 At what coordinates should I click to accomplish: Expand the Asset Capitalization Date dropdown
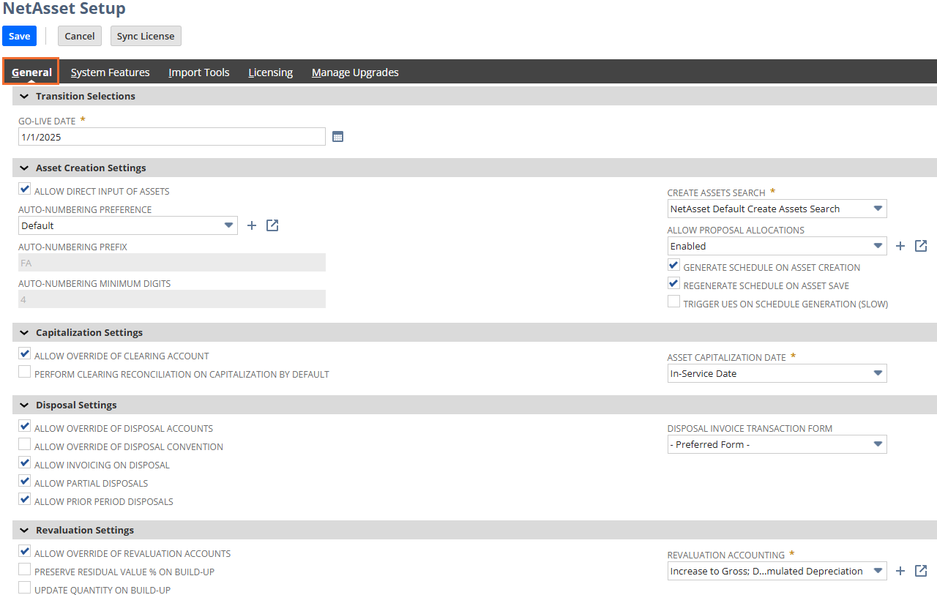[x=878, y=373]
